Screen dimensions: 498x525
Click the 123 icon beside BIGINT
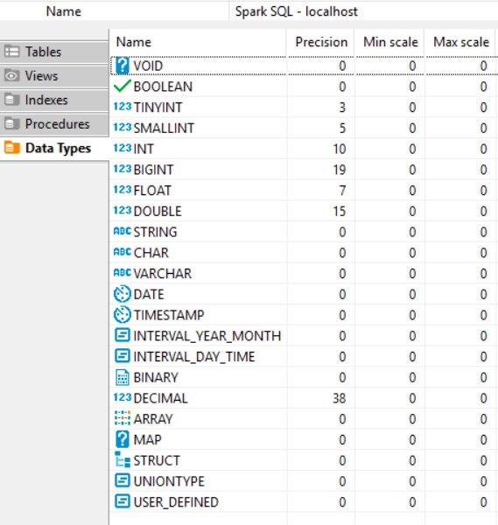tap(123, 169)
